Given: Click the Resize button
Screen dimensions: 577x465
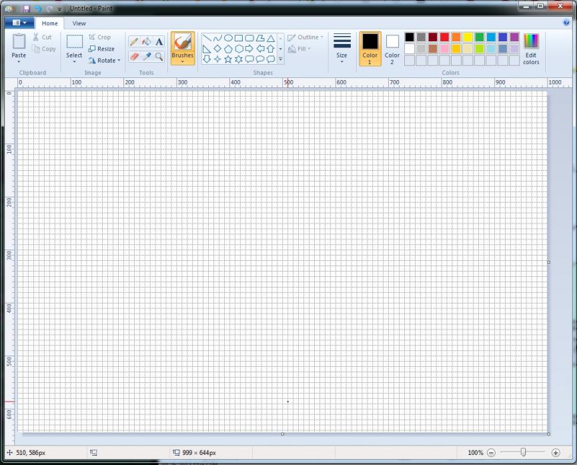Looking at the screenshot, I should 101,49.
